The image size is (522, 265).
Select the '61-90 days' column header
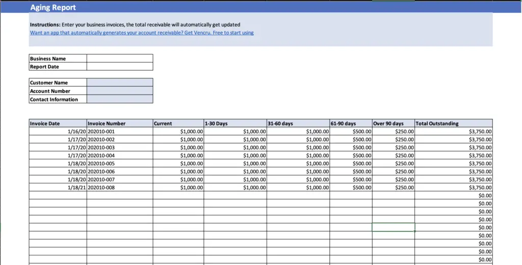(351, 123)
